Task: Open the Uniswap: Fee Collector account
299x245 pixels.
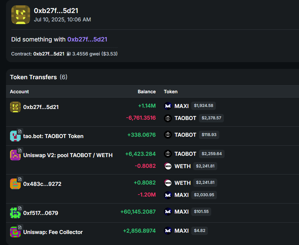Action: coord(53,232)
